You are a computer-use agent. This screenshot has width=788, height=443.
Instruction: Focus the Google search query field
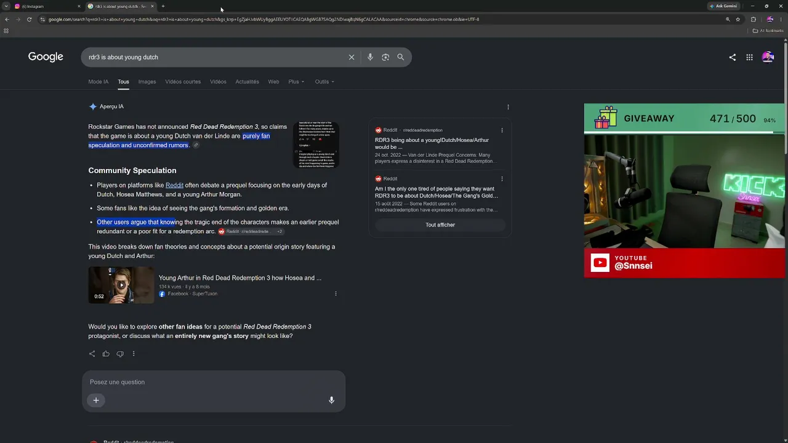pos(215,57)
